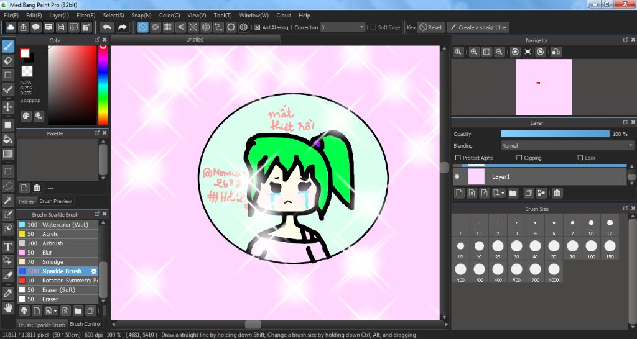
Task: Select the rectangular Select tool
Action: tap(7, 171)
